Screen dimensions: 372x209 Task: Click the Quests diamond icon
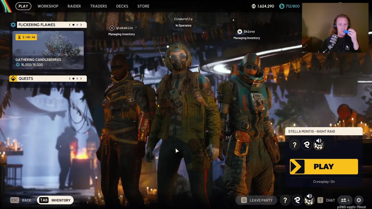click(13, 79)
